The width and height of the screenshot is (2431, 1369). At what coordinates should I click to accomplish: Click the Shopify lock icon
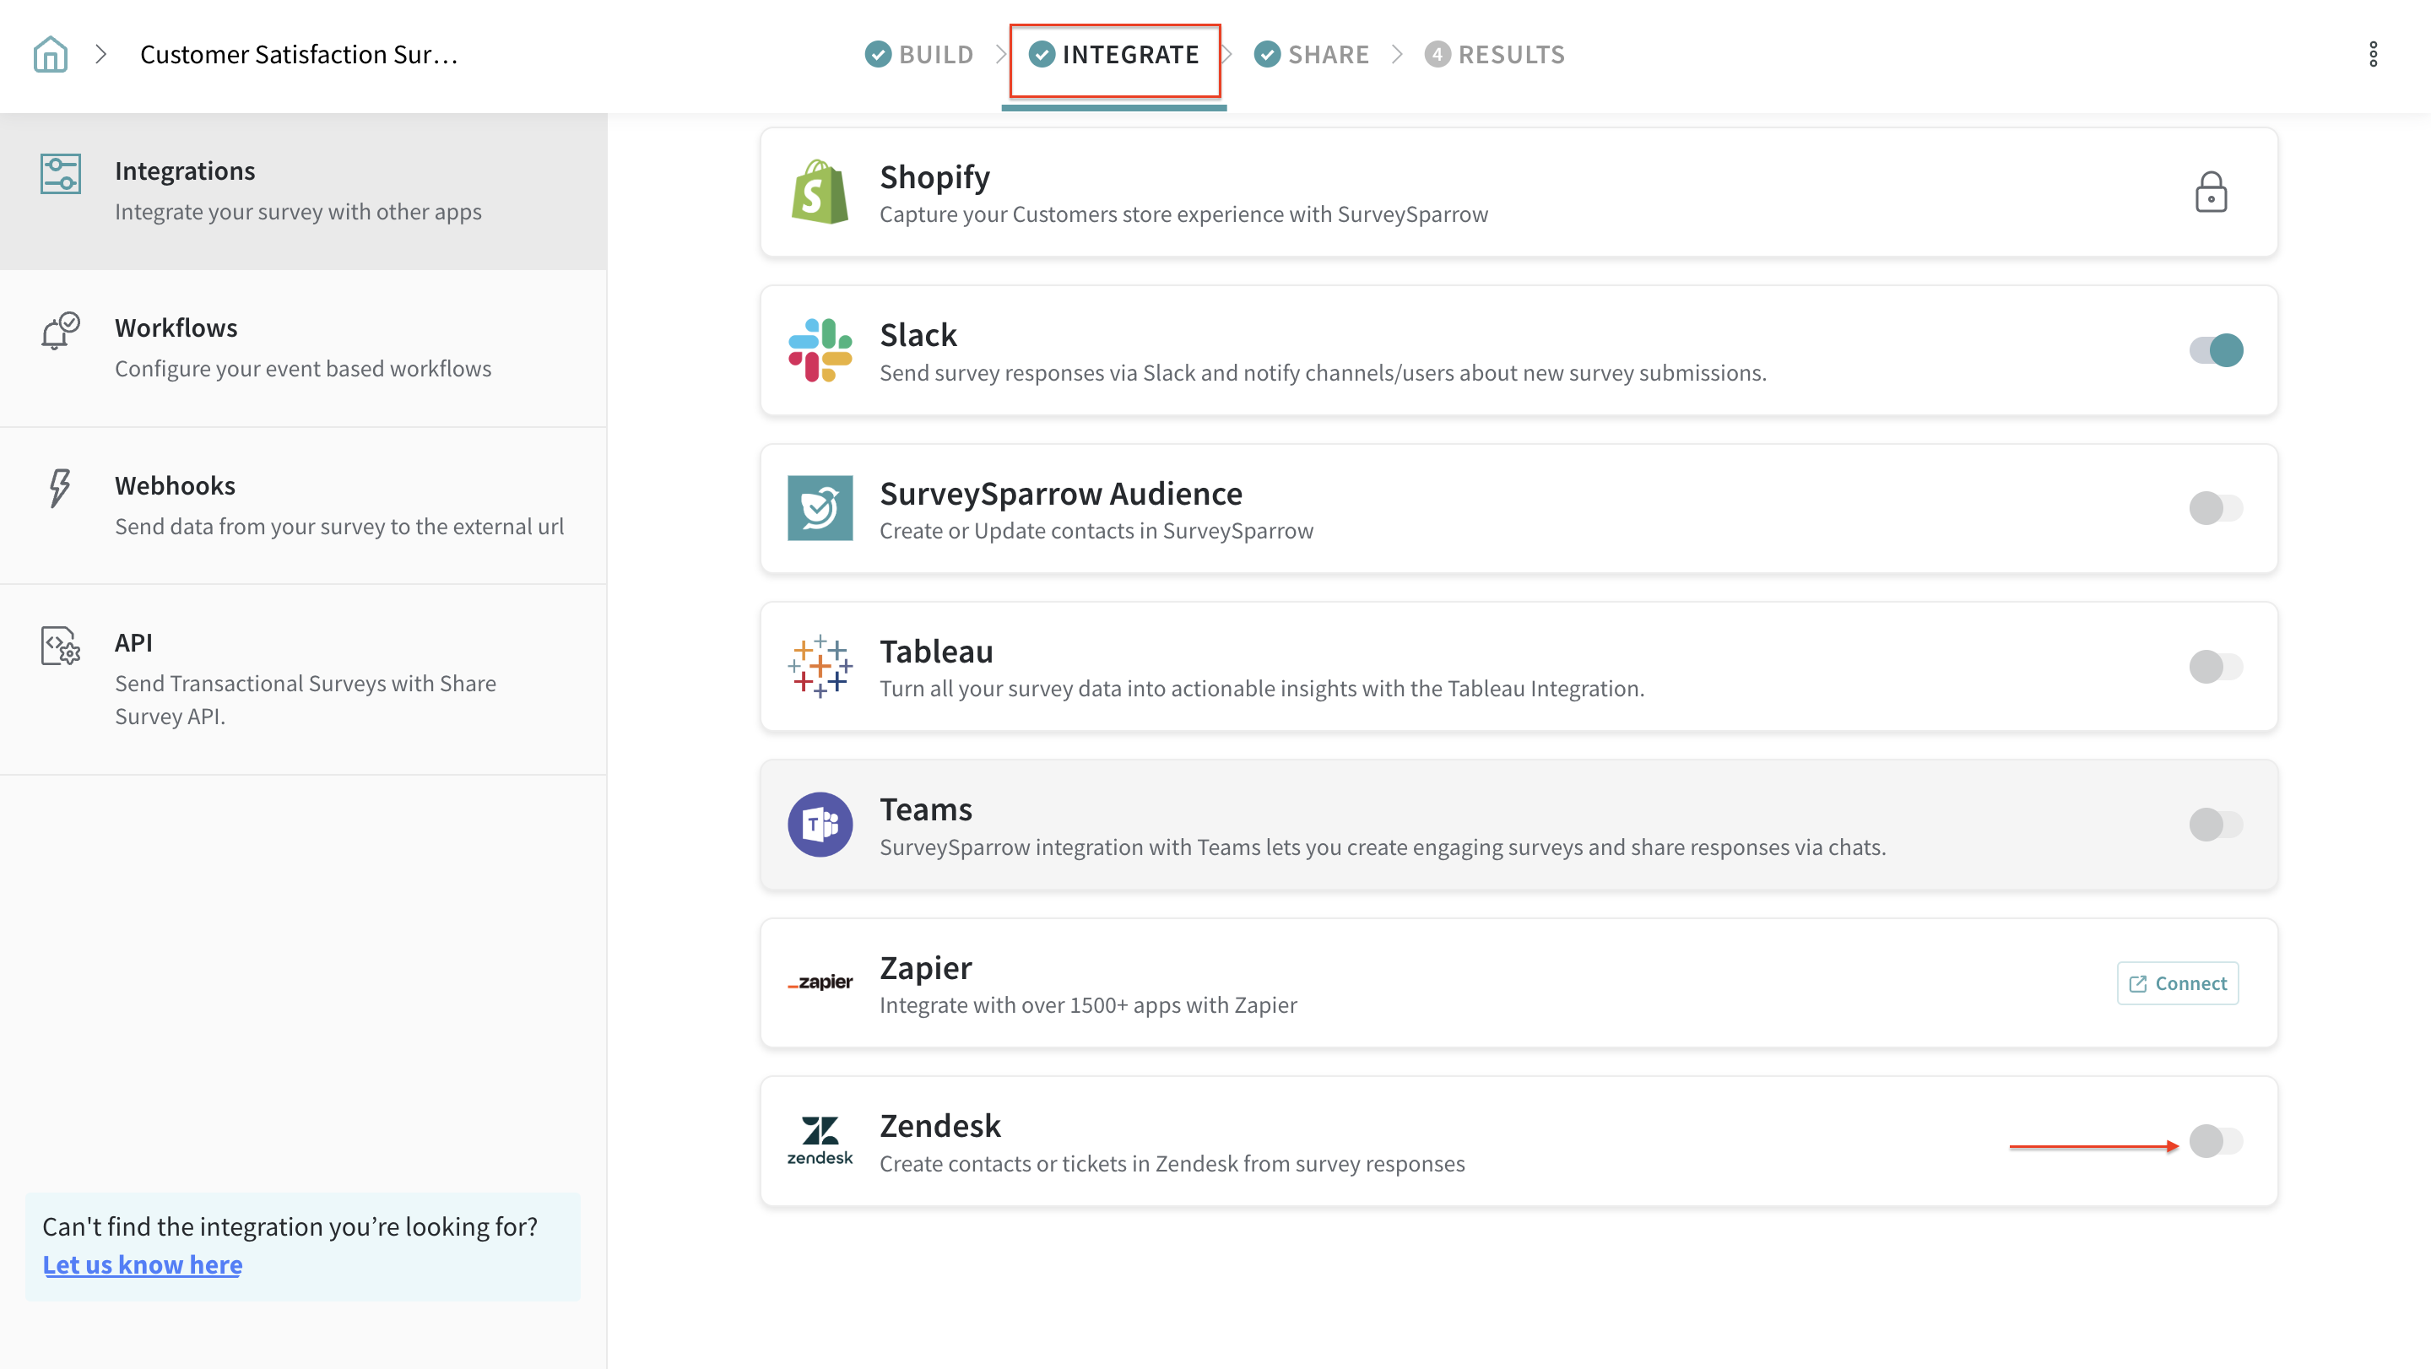pos(2210,192)
